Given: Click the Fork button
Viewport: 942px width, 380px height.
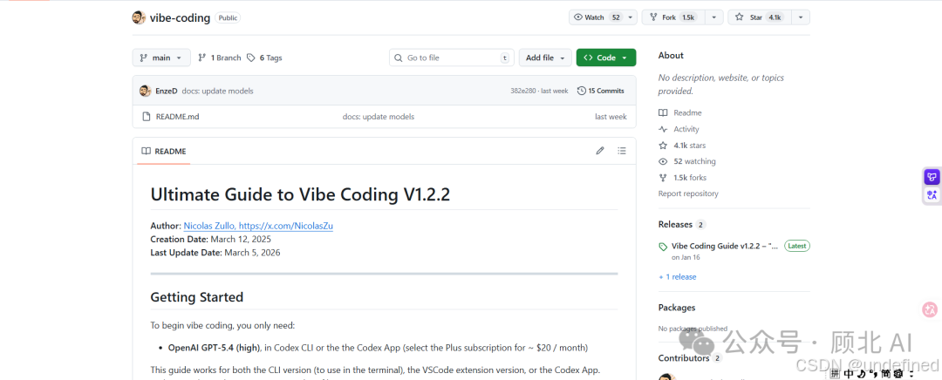Looking at the screenshot, I should coord(672,17).
